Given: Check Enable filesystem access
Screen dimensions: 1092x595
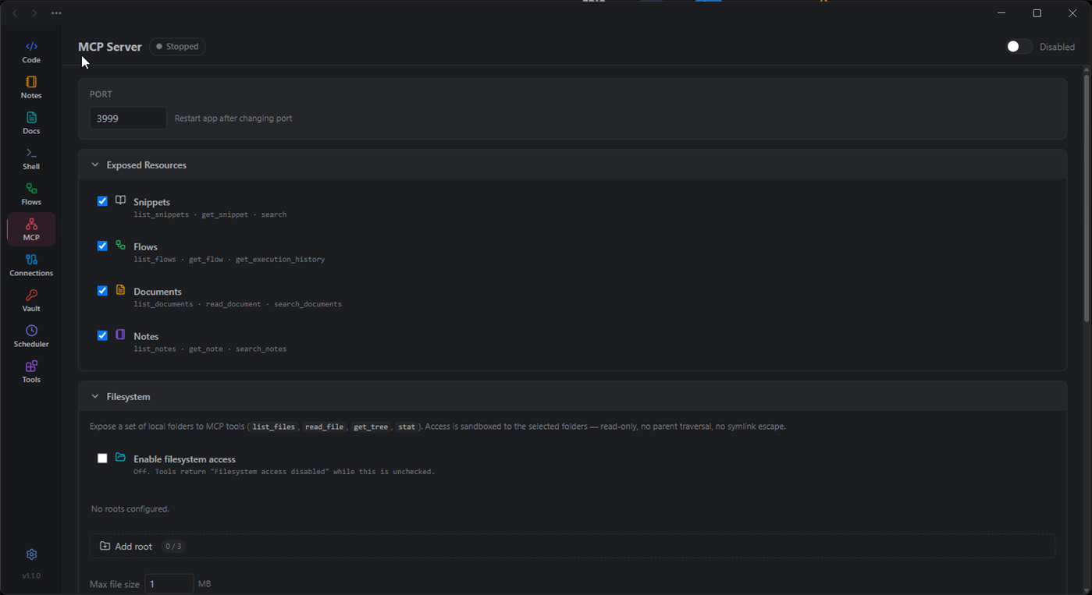Looking at the screenshot, I should click(102, 459).
